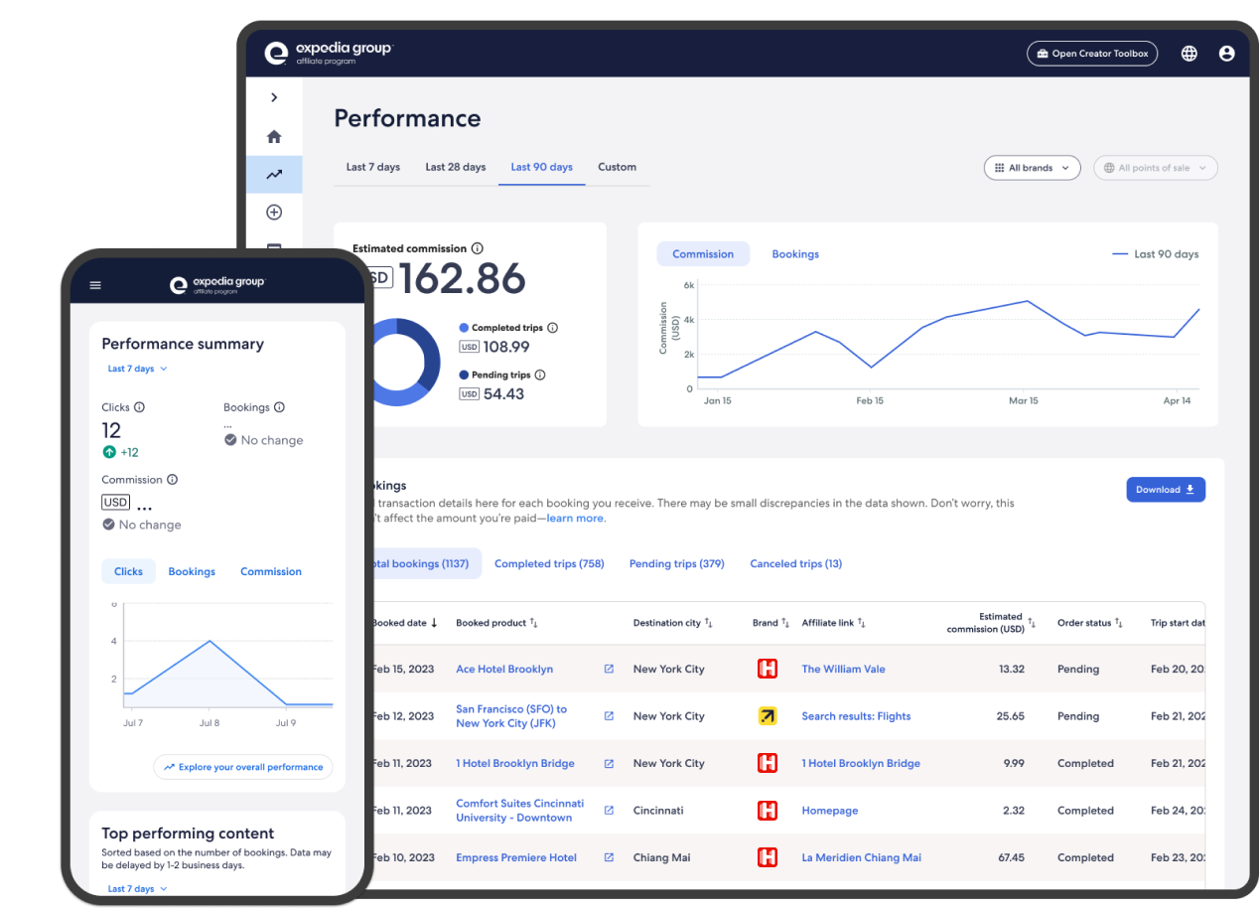Image resolution: width=1259 pixels, height=910 pixels.
Task: Select the Commission pill on the mobile summary
Action: tap(270, 571)
